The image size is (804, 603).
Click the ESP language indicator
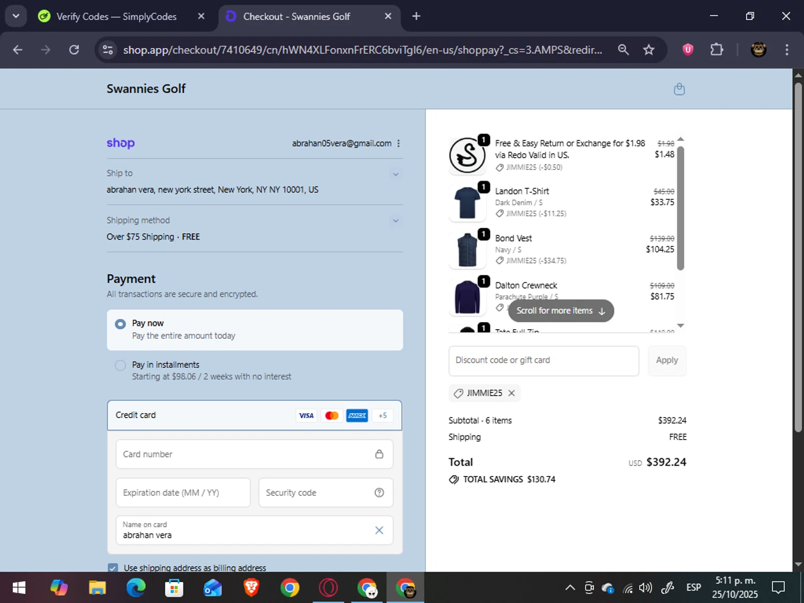coord(693,588)
